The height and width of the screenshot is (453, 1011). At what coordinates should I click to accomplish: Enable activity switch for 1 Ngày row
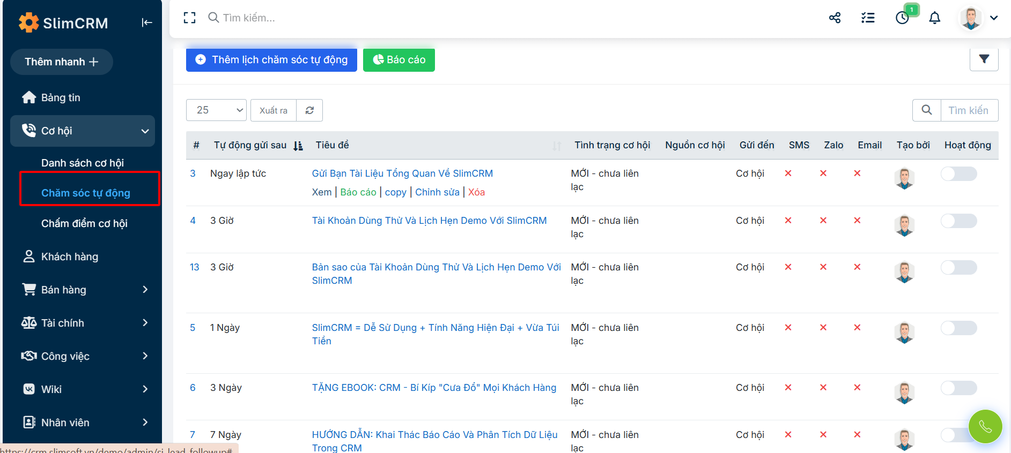(x=958, y=328)
